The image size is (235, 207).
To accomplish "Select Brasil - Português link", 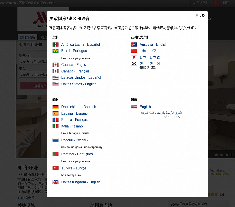I will 75,51.
